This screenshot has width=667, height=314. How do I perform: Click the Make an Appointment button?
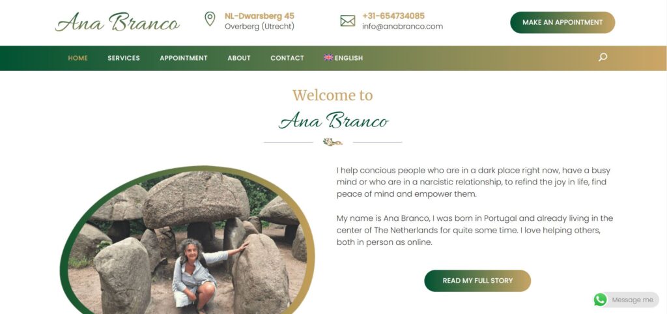[562, 23]
